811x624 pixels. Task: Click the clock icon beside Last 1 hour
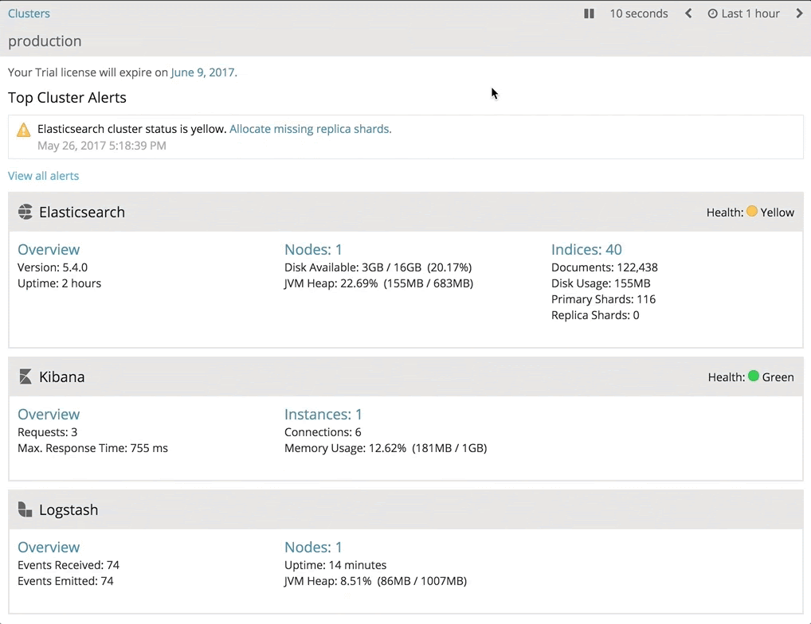pyautogui.click(x=713, y=14)
